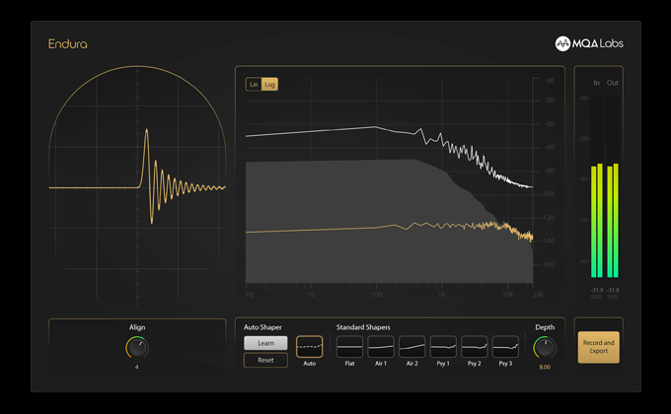This screenshot has height=414, width=671.
Task: Select the Psy 2 shaper curve
Action: click(475, 346)
